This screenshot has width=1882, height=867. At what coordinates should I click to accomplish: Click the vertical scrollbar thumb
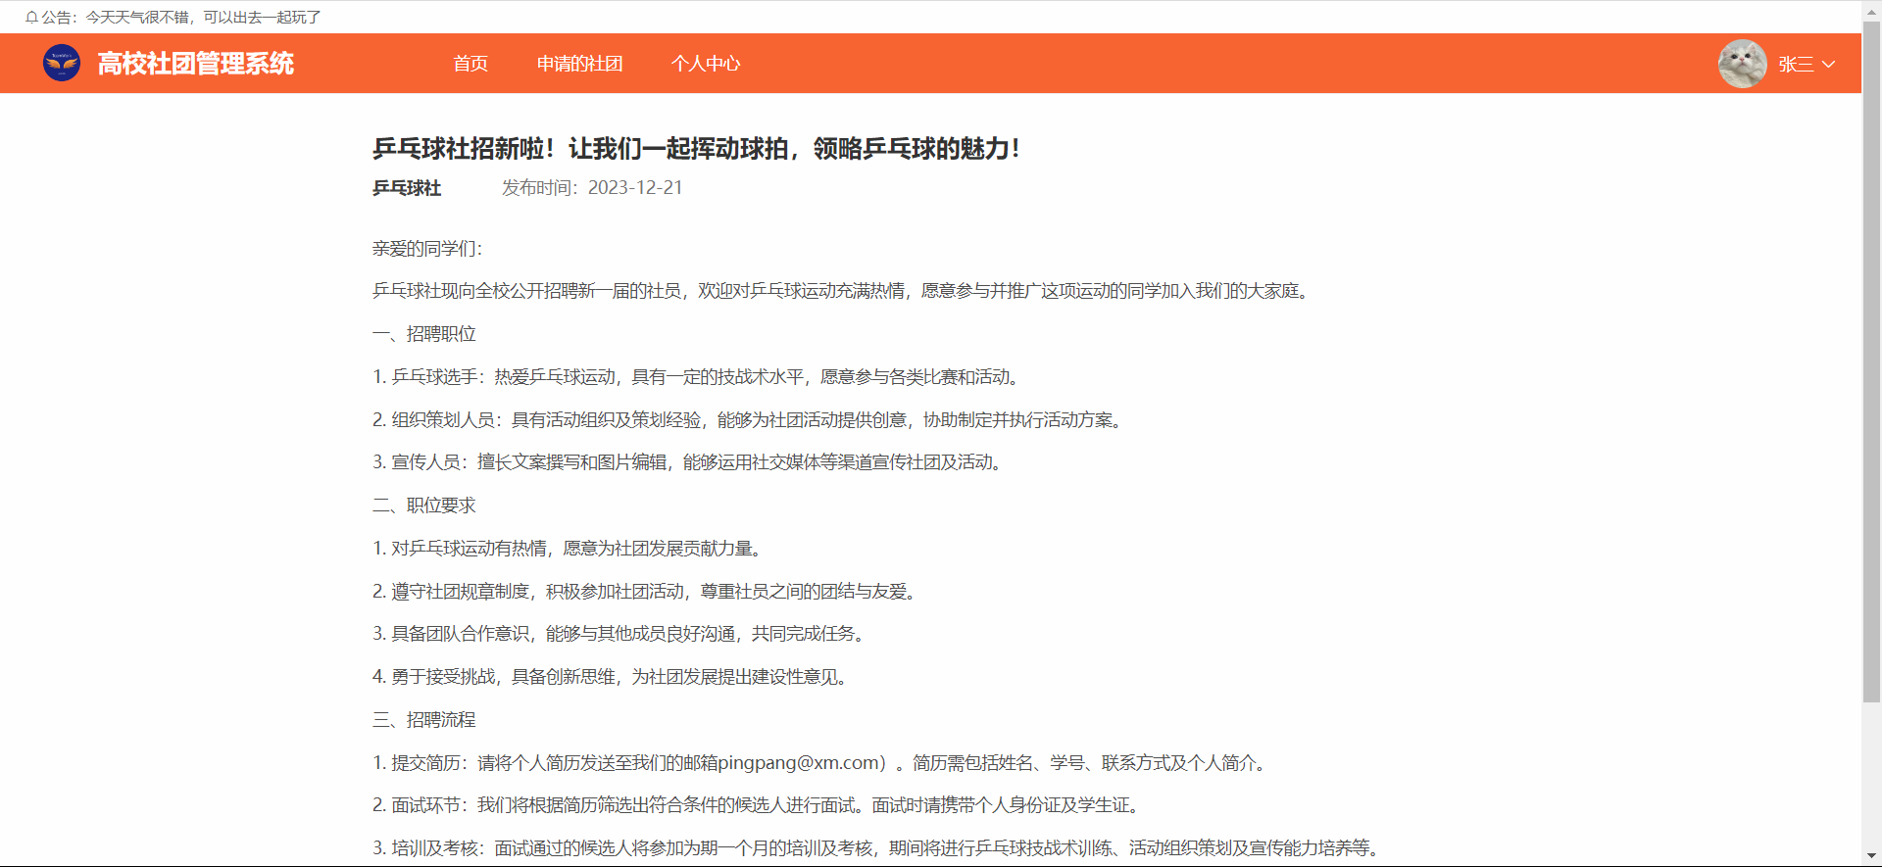1871,362
